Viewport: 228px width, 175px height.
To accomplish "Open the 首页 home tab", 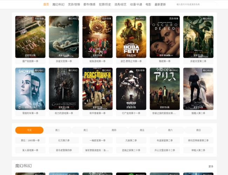I will click(46, 5).
